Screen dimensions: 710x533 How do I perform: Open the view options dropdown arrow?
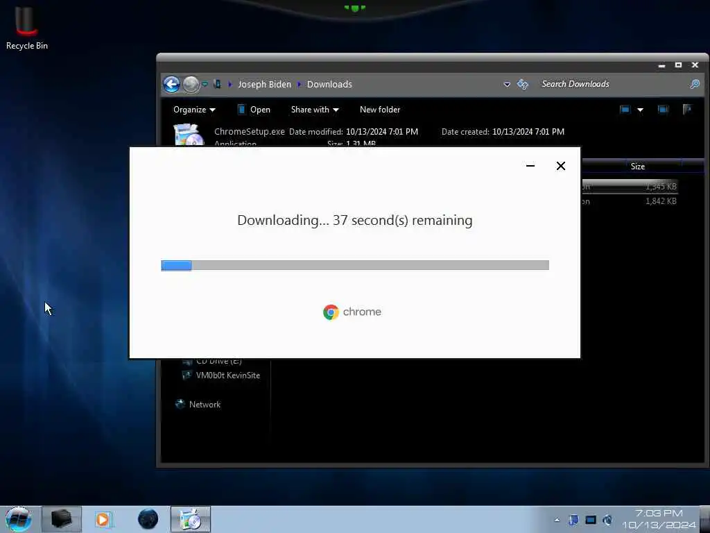(640, 110)
